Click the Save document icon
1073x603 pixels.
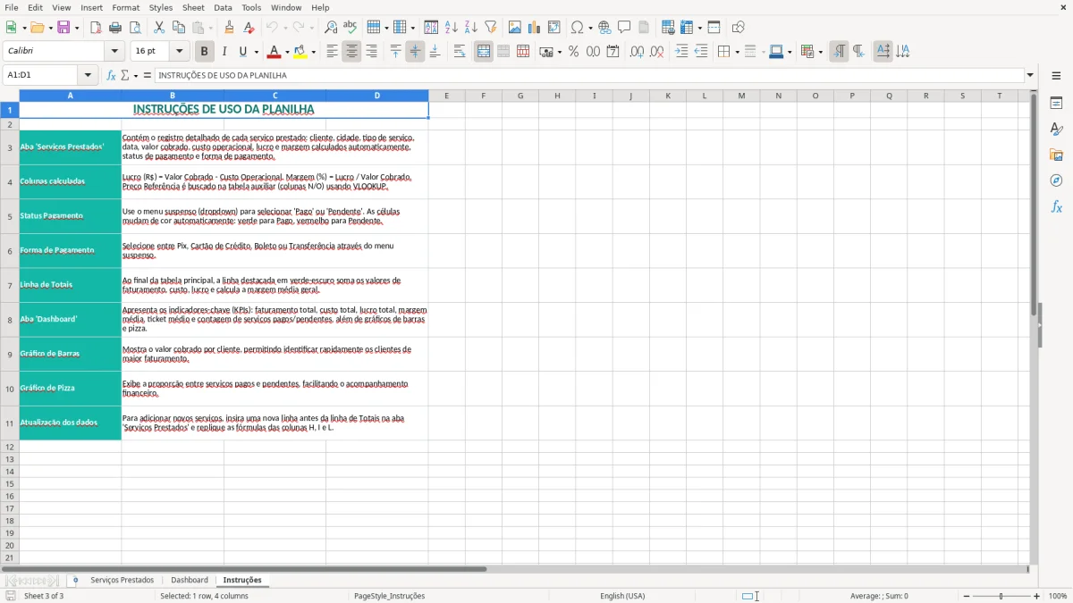[x=63, y=28]
